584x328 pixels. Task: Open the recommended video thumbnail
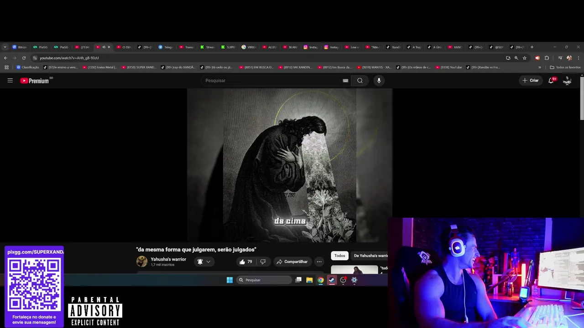pyautogui.click(x=355, y=269)
